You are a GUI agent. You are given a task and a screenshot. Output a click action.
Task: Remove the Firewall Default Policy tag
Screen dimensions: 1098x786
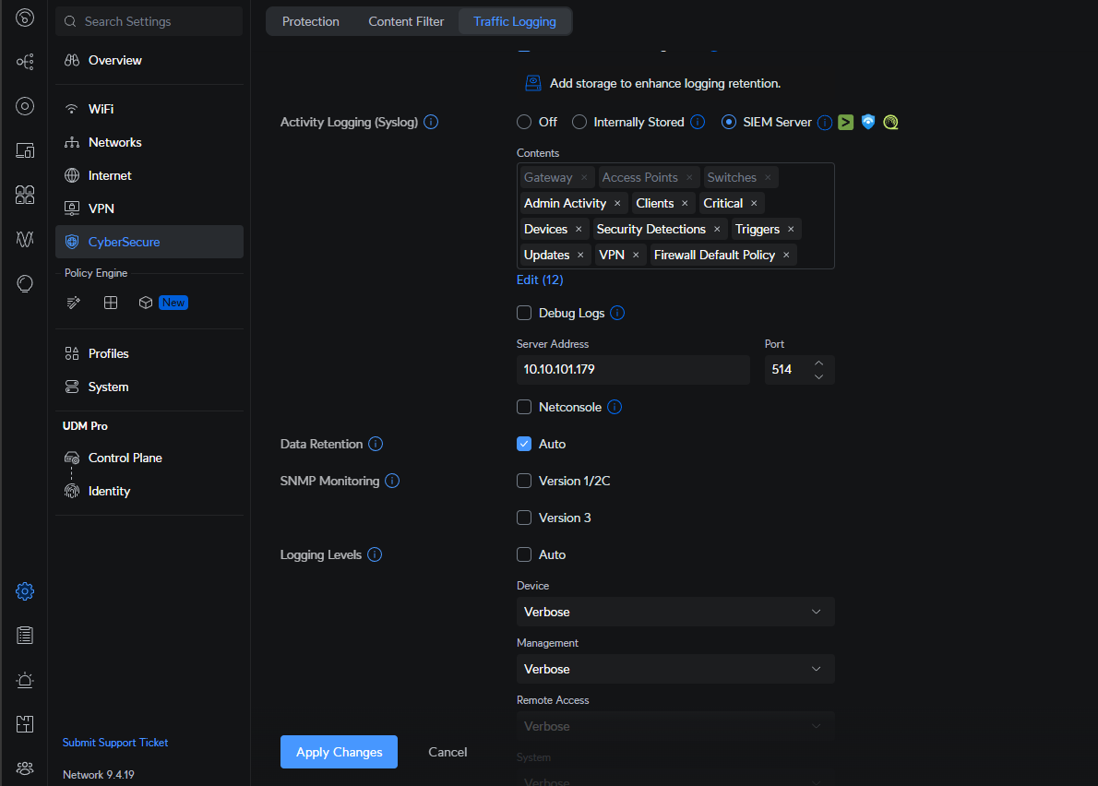coord(786,255)
